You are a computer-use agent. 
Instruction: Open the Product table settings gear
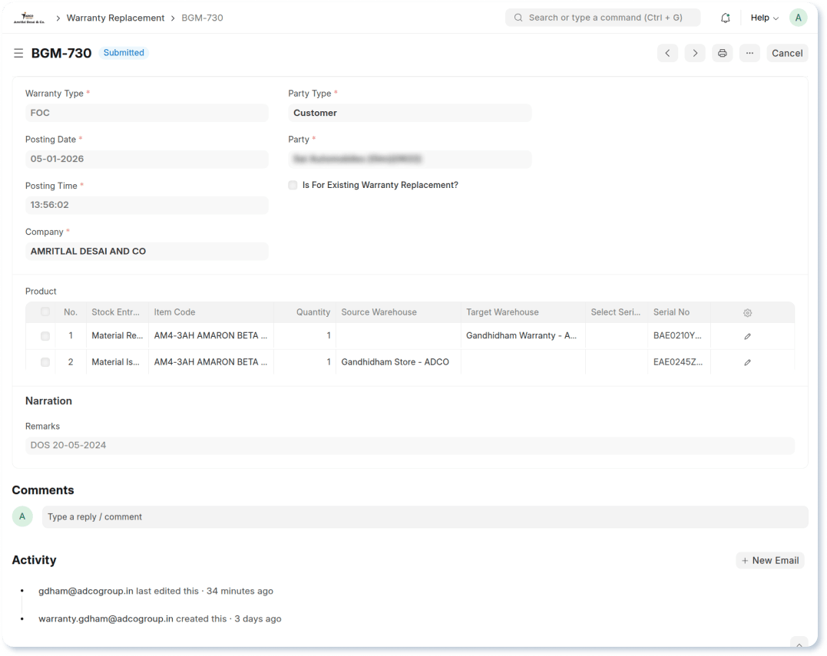(747, 312)
